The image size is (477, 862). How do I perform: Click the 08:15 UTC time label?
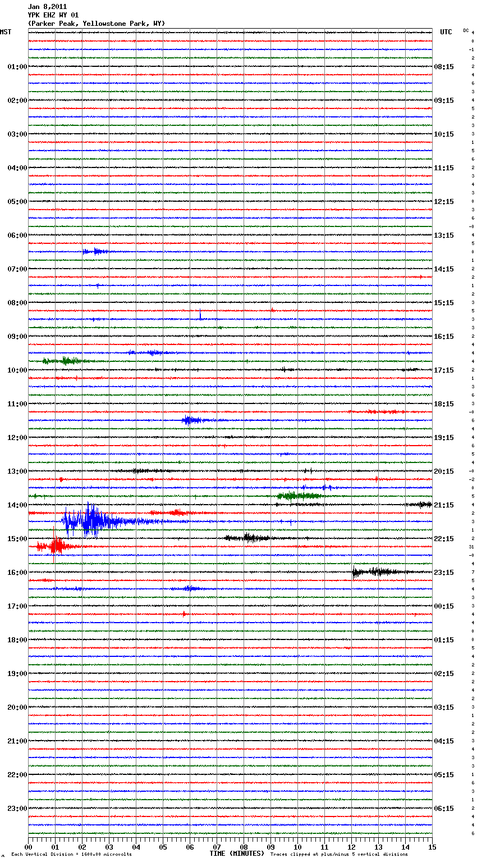[444, 67]
